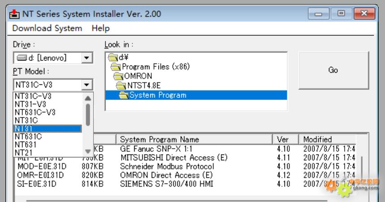Viewport: 385px width, 202px height.
Task: Expand the Drive dropdown arrow
Action: point(87,58)
